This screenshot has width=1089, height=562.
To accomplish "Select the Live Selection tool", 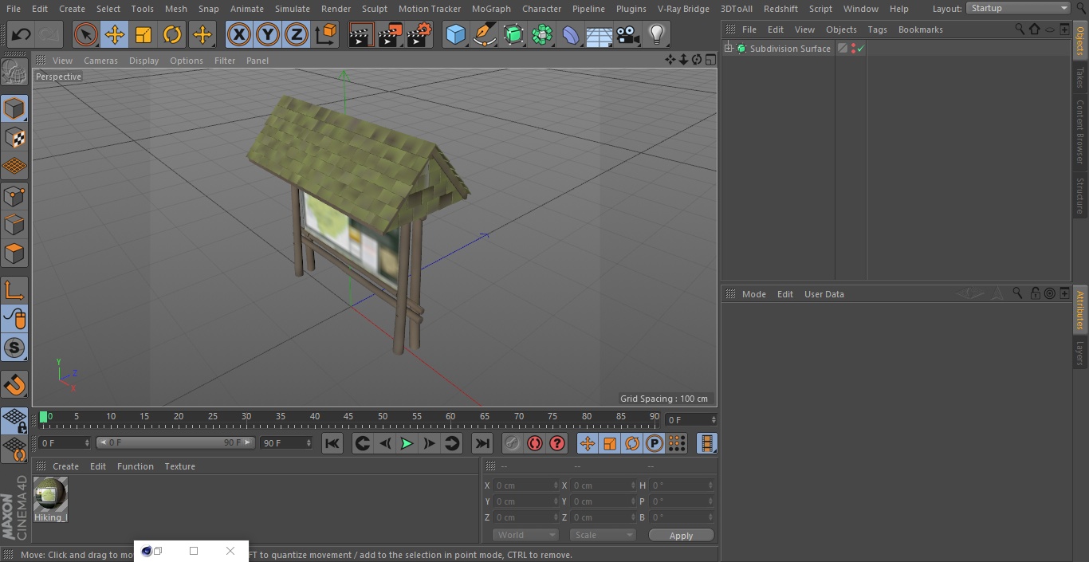I will point(85,35).
